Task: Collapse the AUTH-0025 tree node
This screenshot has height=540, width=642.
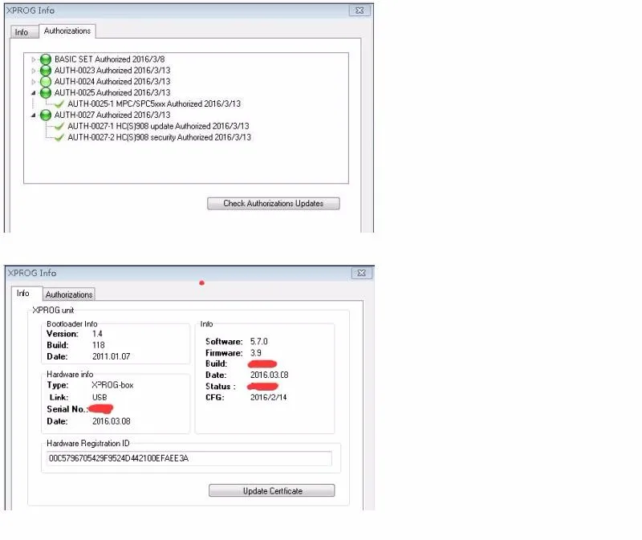Action: [34, 93]
